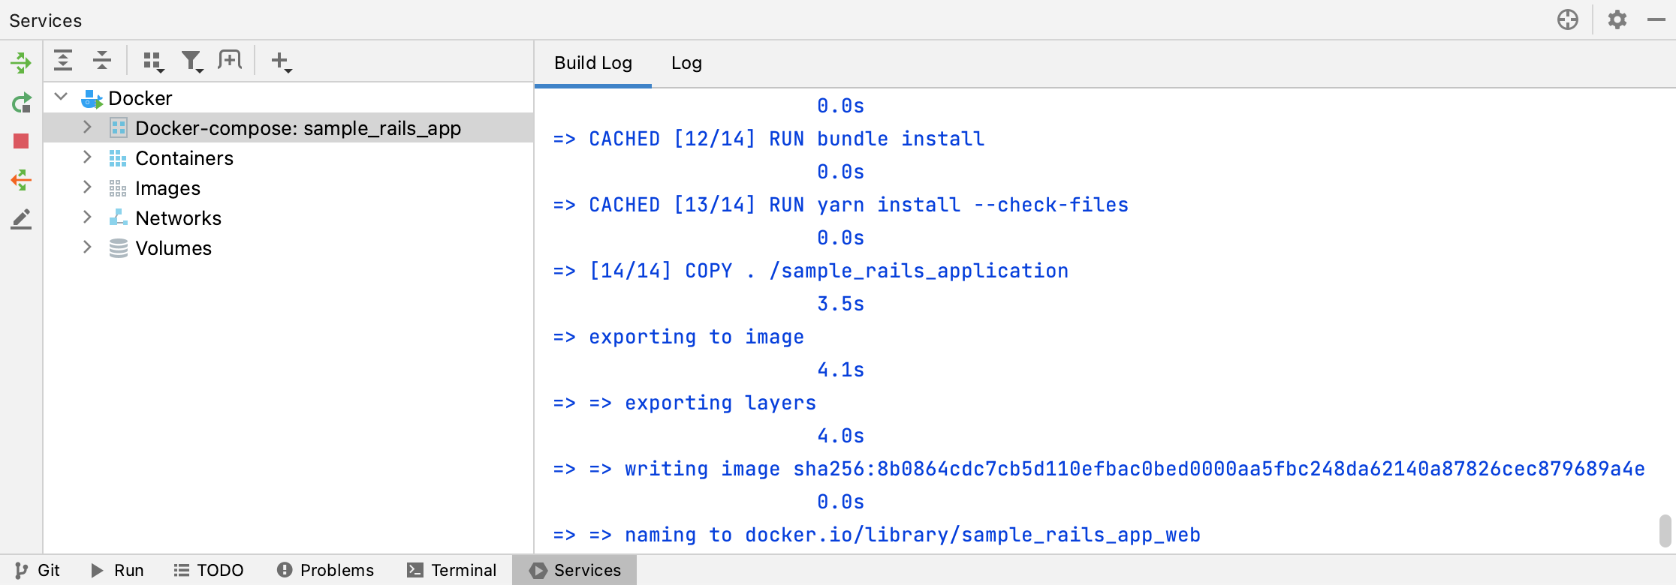Click the Redeploy icon in left sidebar
This screenshot has height=585, width=1676.
[x=21, y=102]
